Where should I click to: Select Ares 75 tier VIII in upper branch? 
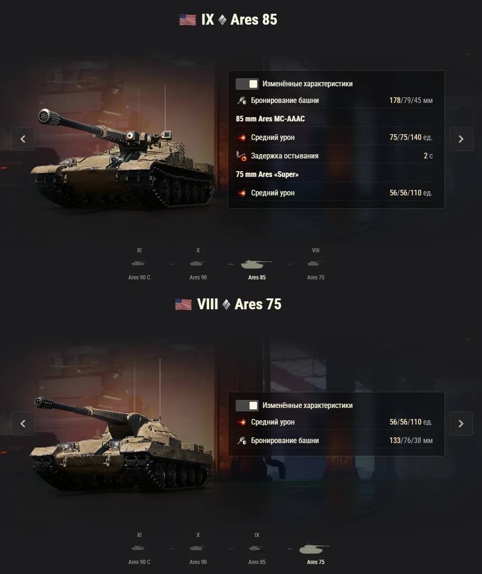[x=315, y=264]
